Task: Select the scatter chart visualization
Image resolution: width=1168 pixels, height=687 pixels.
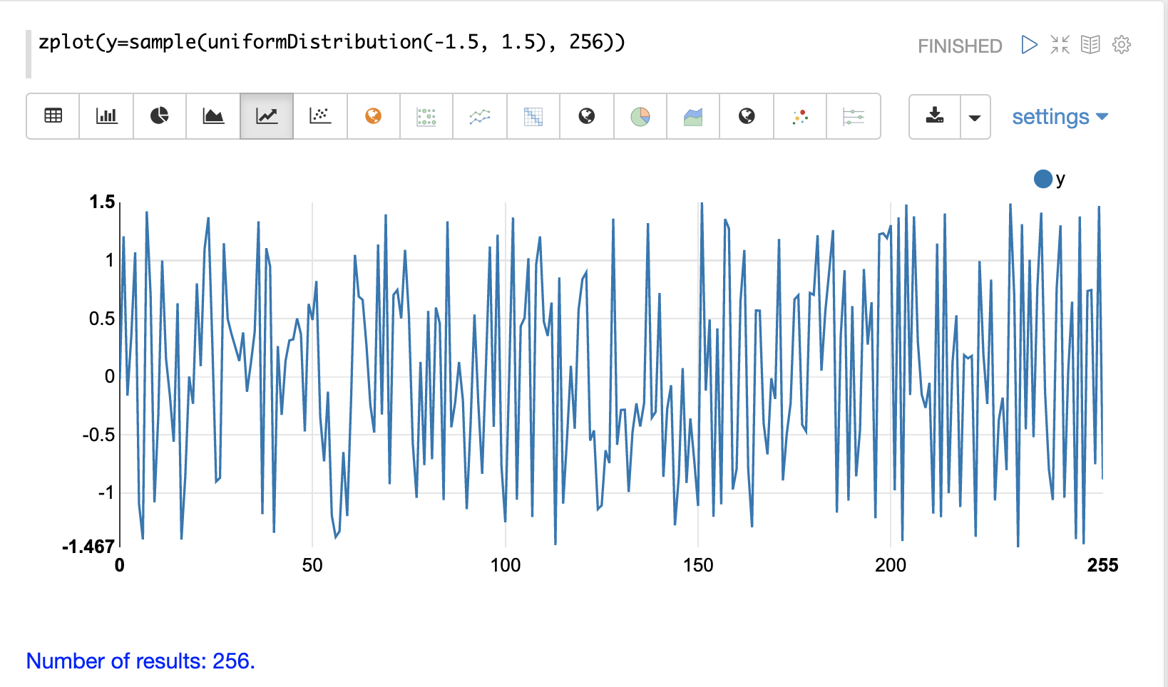Action: click(x=320, y=116)
